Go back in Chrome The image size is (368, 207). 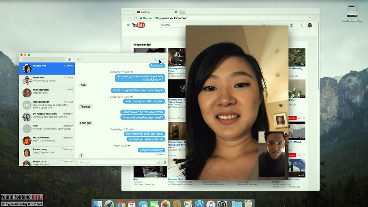(125, 18)
